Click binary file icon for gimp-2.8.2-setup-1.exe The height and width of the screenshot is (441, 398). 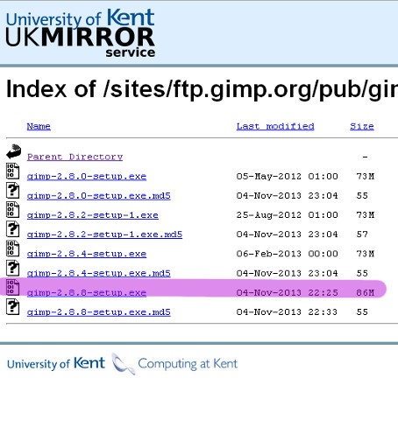point(12,210)
